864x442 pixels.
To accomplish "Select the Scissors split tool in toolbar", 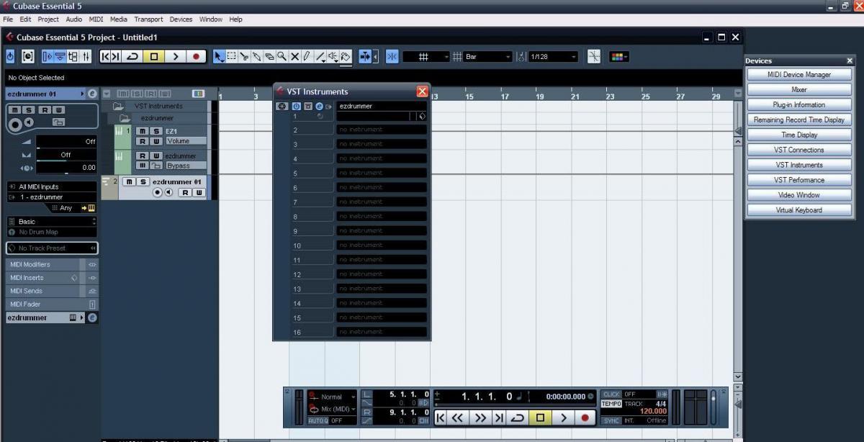I will (x=244, y=56).
